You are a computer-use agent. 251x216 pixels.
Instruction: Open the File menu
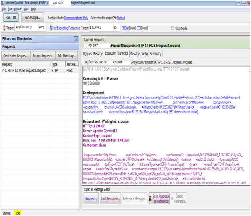tap(4, 9)
